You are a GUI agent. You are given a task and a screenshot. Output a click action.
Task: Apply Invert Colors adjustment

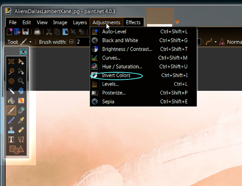tap(143, 76)
